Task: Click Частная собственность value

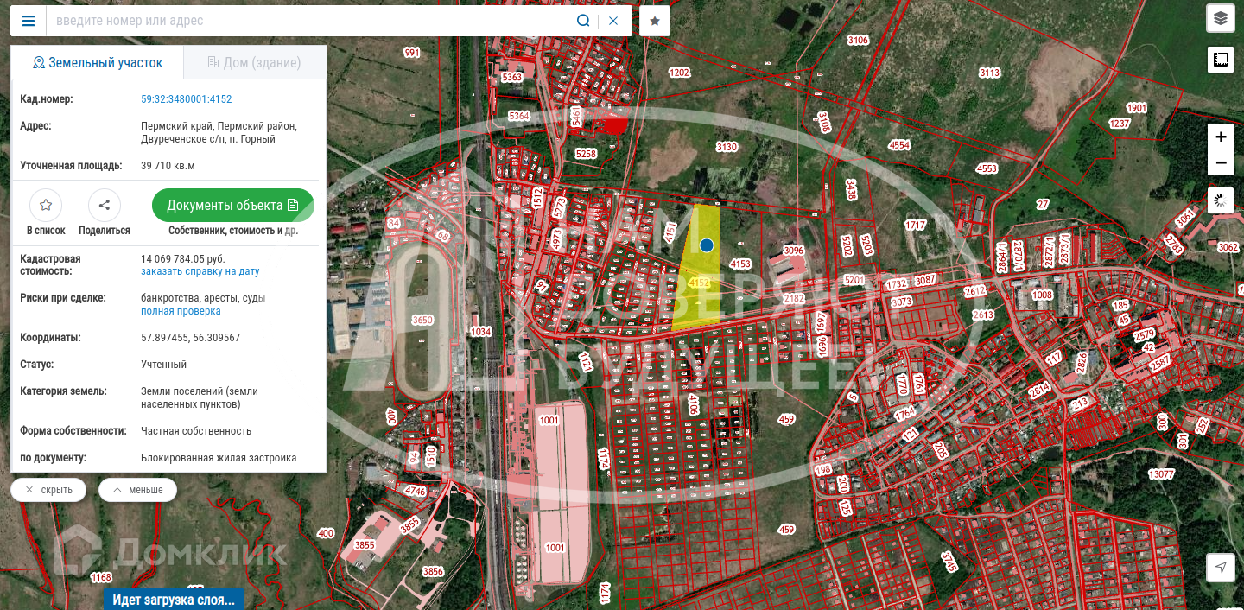Action: point(196,430)
